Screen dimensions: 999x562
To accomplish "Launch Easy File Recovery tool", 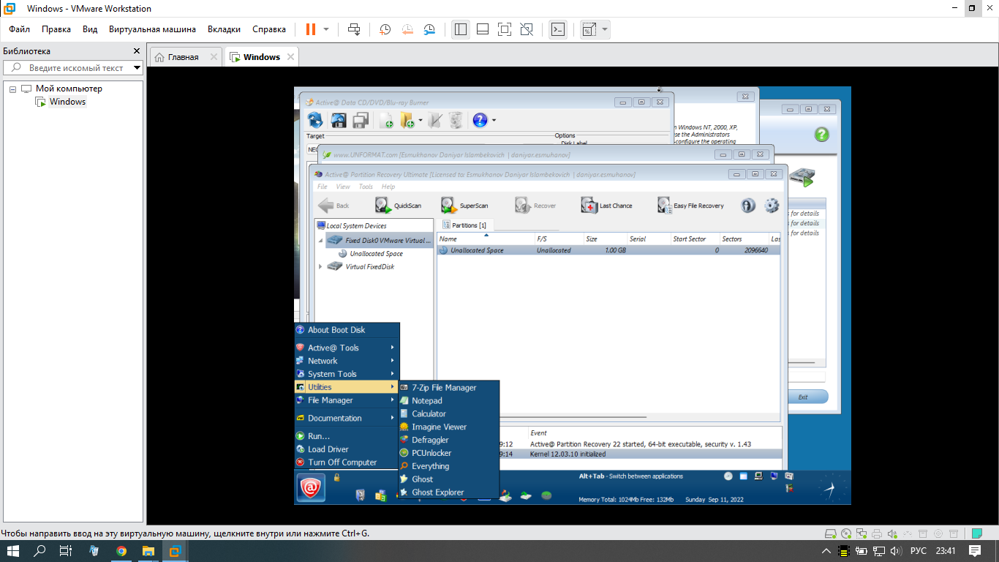I will tap(690, 206).
